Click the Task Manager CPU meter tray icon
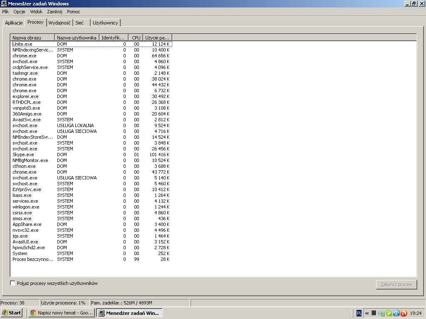Viewport: 426px width, 319px height. (x=374, y=313)
